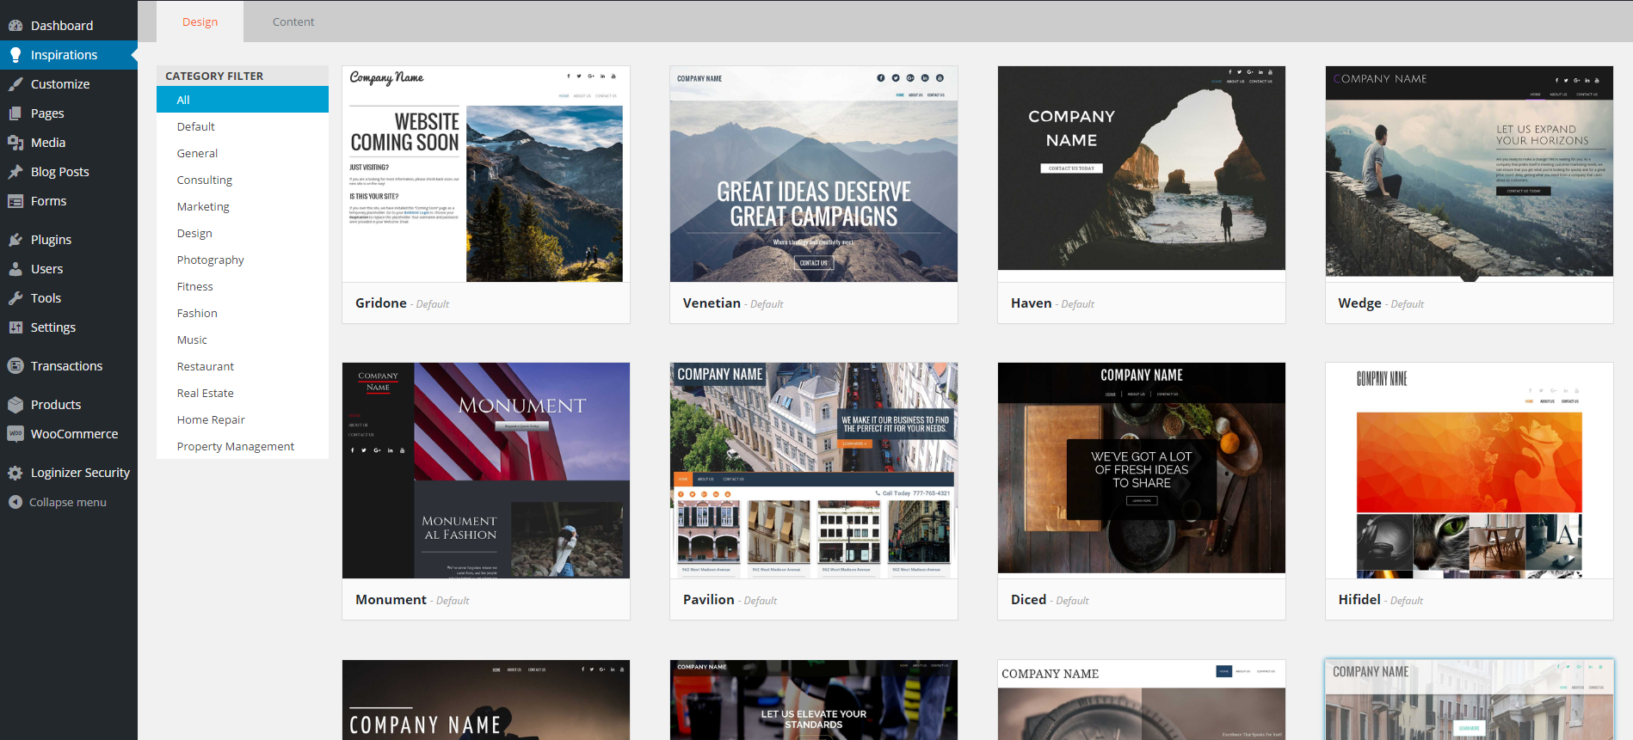
Task: Filter themes by Home Repair category
Action: click(x=243, y=419)
